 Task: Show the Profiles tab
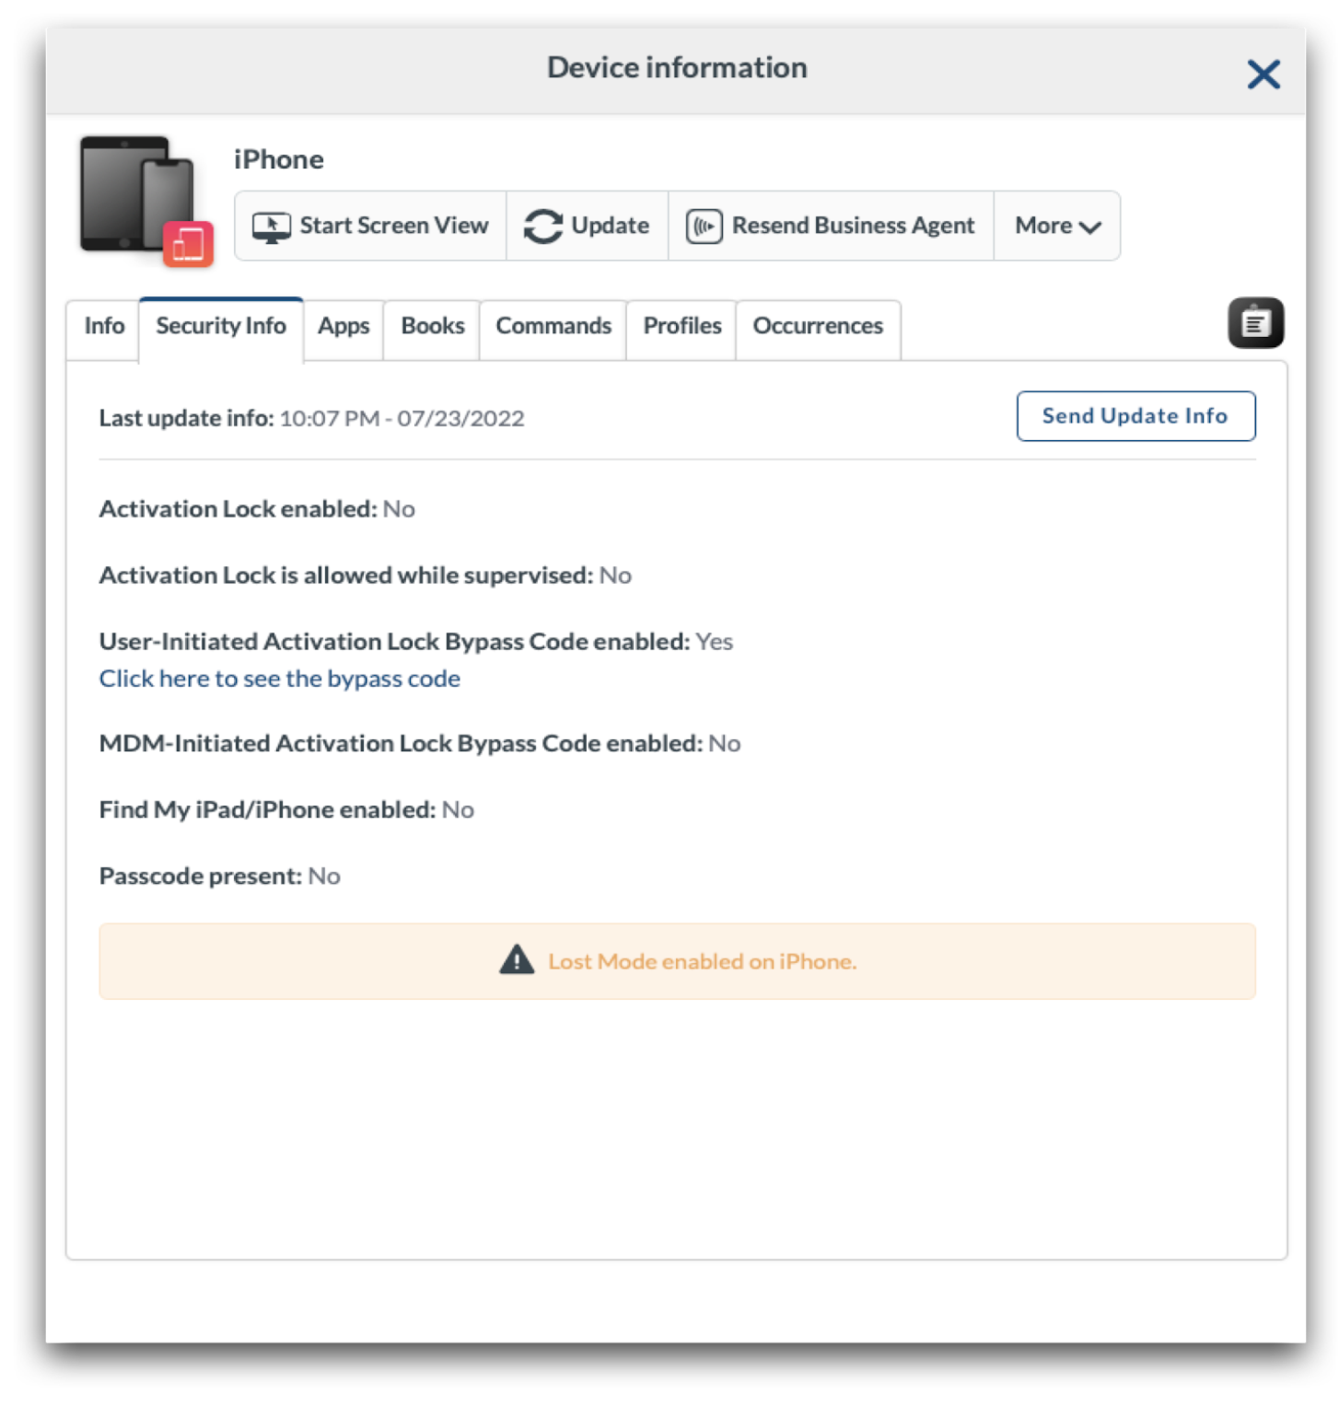point(681,326)
